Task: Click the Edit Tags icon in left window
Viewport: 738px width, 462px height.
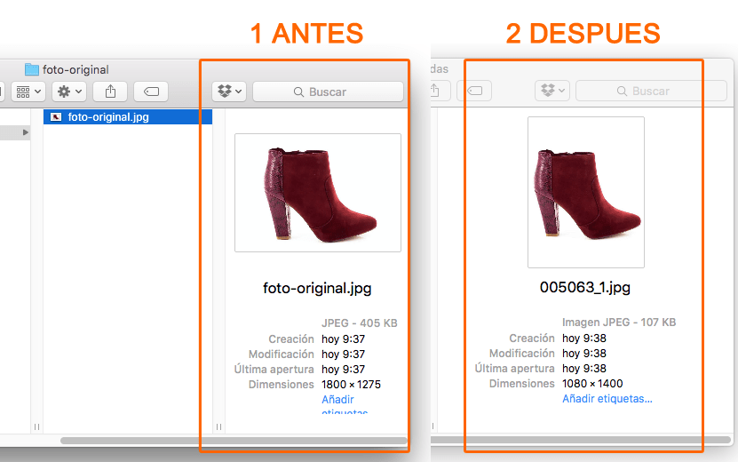Action: pos(151,92)
